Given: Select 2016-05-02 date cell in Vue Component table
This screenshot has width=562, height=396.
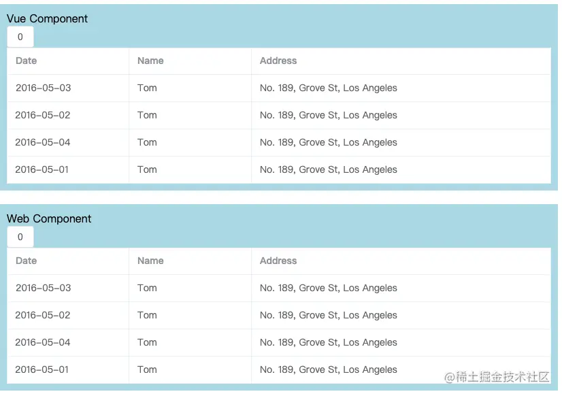Looking at the screenshot, I should coord(43,115).
